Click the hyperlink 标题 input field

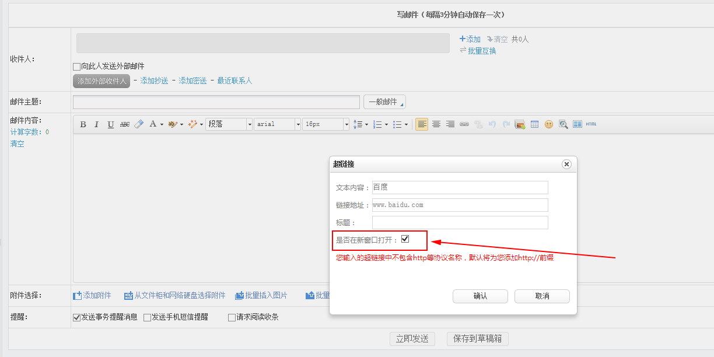tap(460, 223)
